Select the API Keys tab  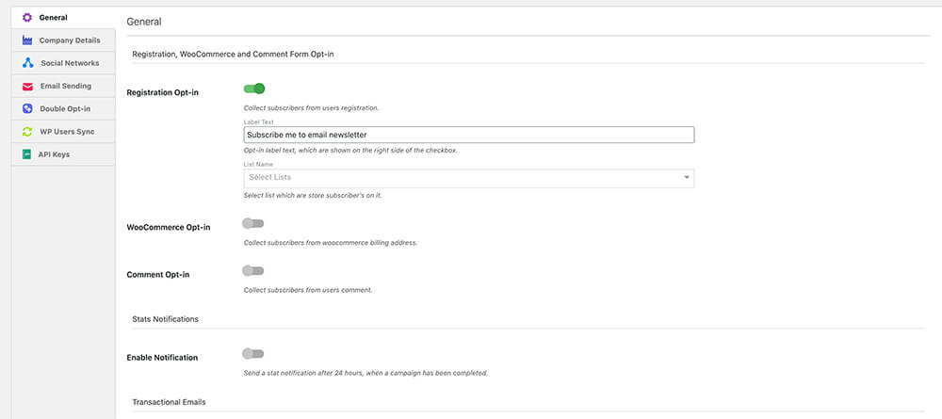[x=55, y=154]
